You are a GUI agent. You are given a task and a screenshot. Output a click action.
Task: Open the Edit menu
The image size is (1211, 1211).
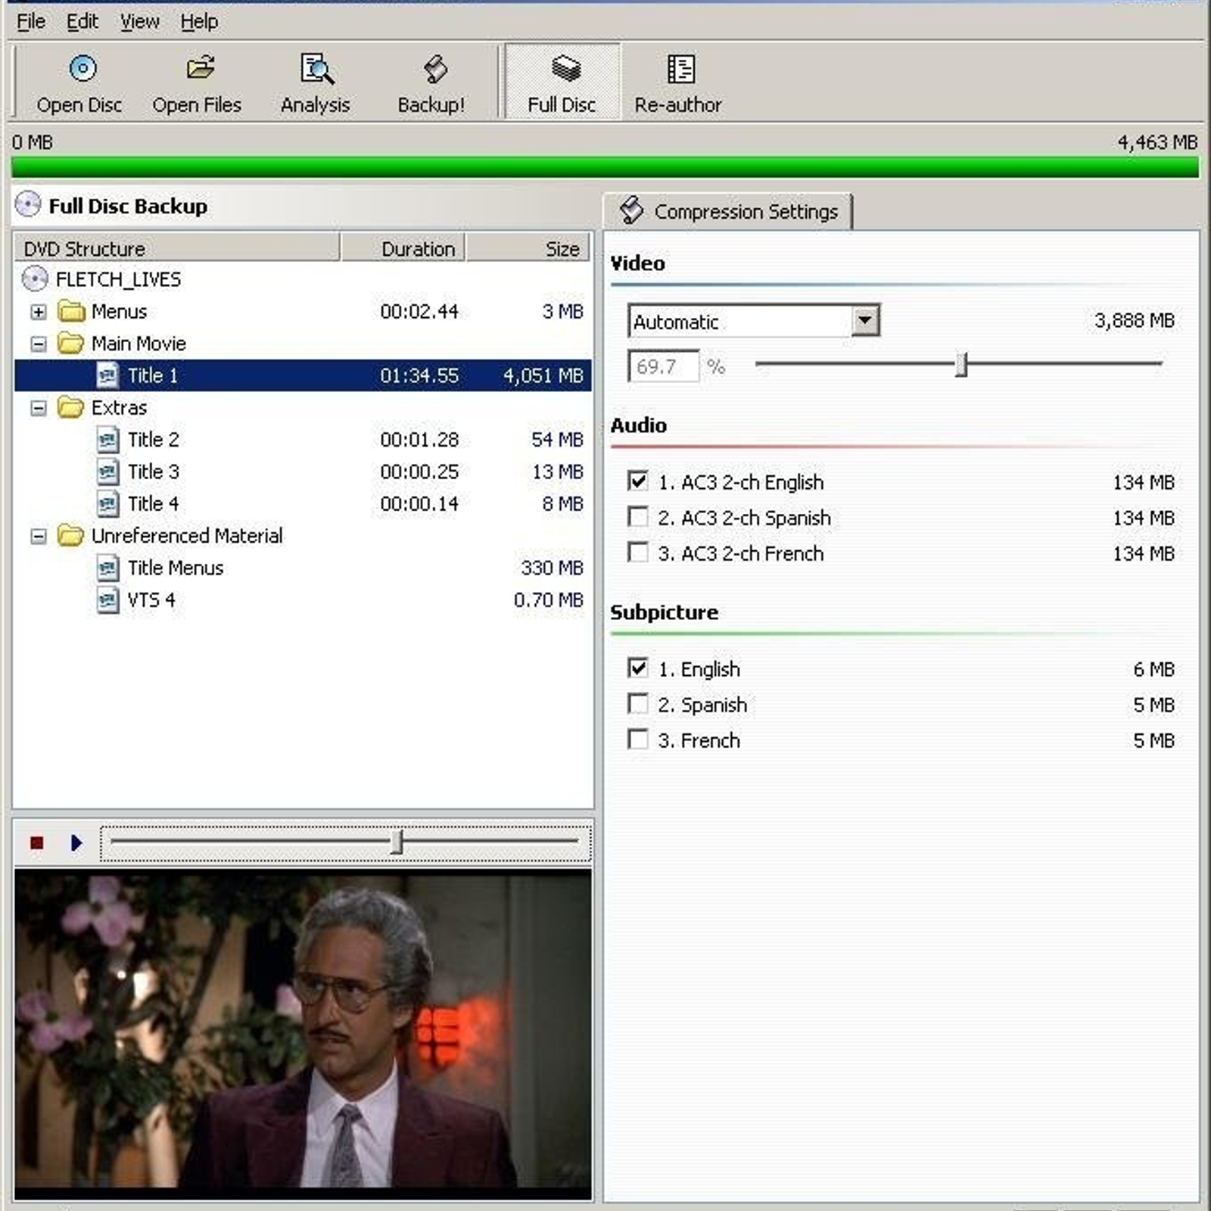click(x=82, y=21)
